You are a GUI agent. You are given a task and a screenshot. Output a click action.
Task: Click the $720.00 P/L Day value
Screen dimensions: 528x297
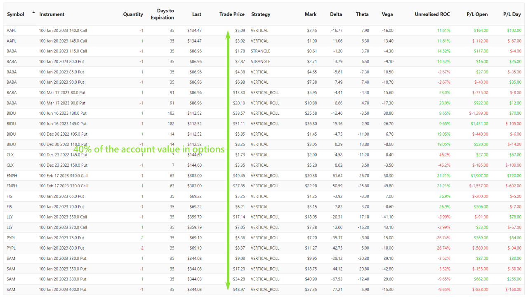click(x=514, y=176)
